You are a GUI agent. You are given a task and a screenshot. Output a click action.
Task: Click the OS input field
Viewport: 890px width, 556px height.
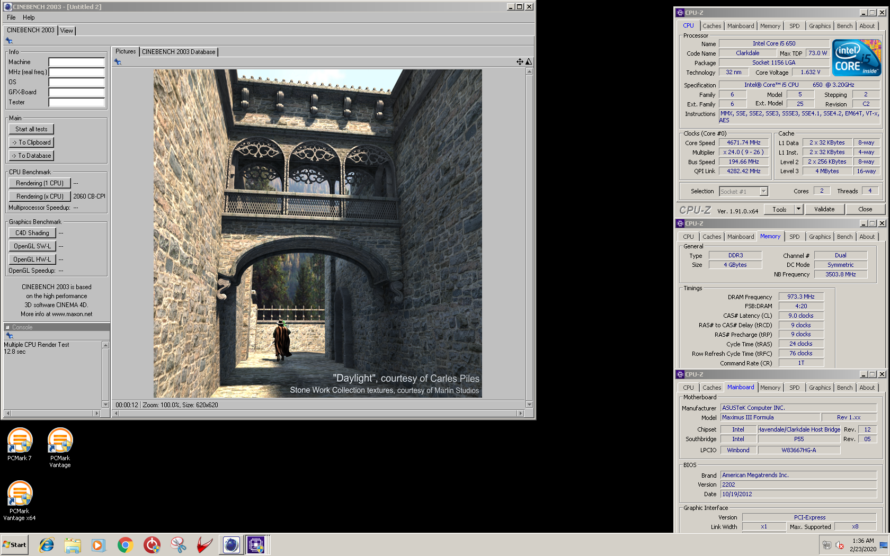[x=77, y=82]
